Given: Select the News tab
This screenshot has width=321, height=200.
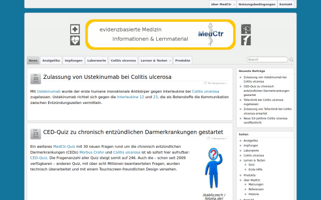Looking at the screenshot, I should [33, 60].
